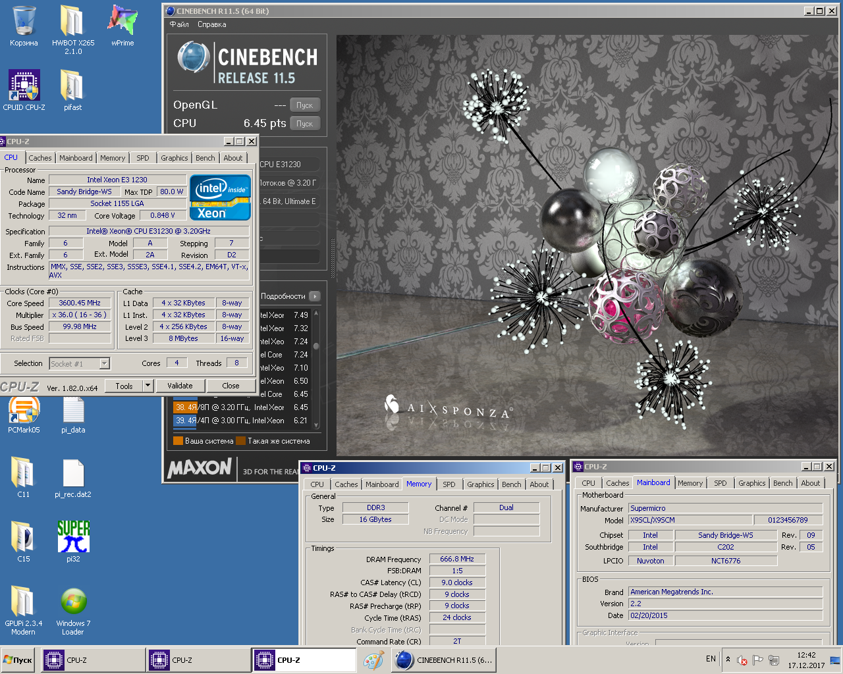This screenshot has height=674, width=843.
Task: Click the Show desktop icon beside the clock
Action: (x=834, y=660)
